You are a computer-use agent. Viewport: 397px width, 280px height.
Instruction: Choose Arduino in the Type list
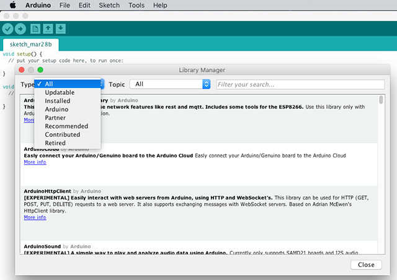68,109
